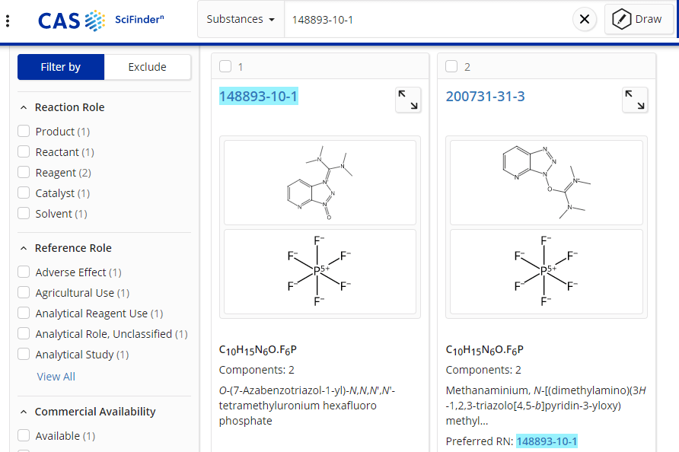Open the Draw structure editor

coord(639,20)
